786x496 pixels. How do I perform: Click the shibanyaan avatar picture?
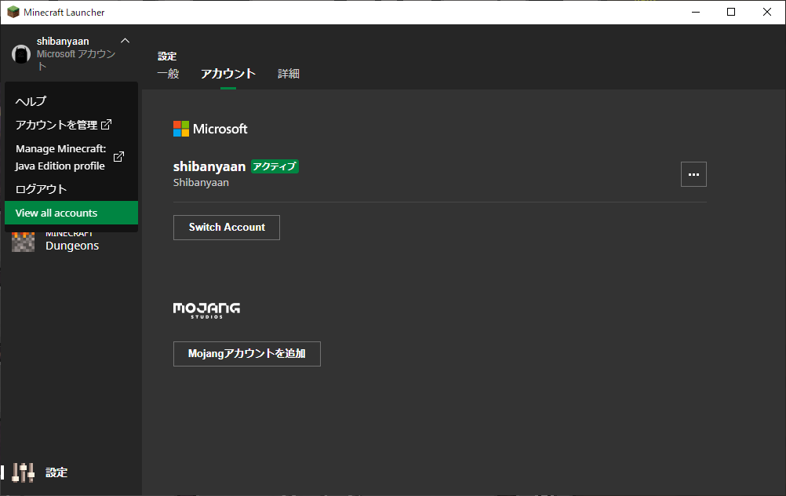[20, 53]
